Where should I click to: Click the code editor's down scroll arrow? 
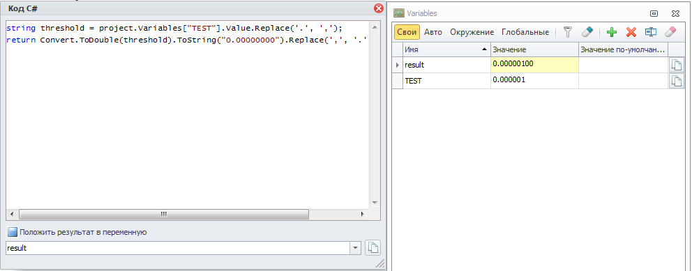pos(374,203)
